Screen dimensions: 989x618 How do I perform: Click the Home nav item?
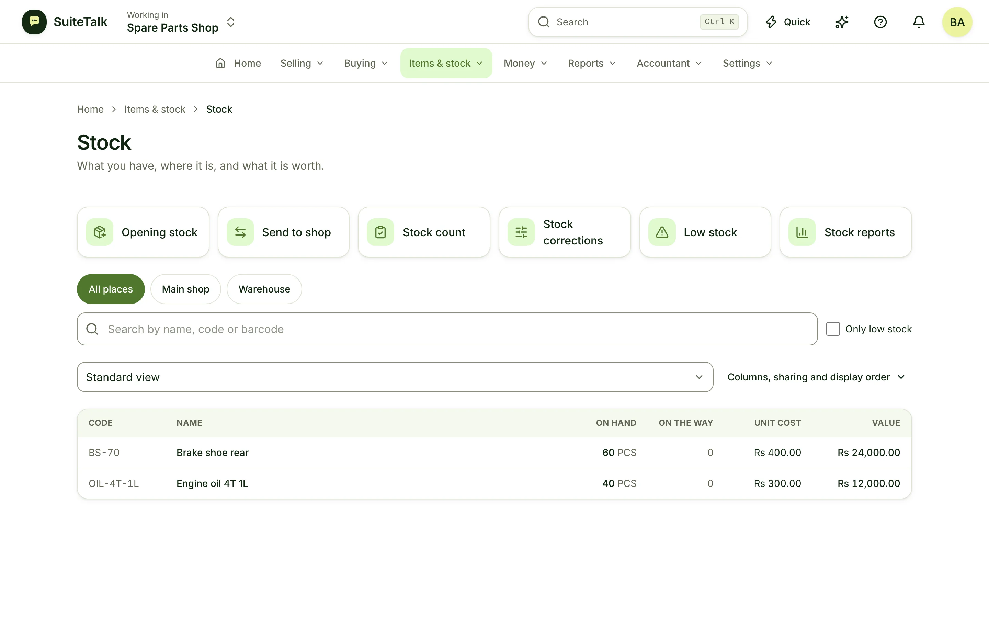[238, 64]
